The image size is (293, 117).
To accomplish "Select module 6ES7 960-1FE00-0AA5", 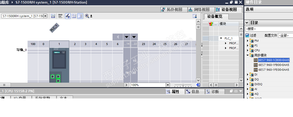I will 274,70.
